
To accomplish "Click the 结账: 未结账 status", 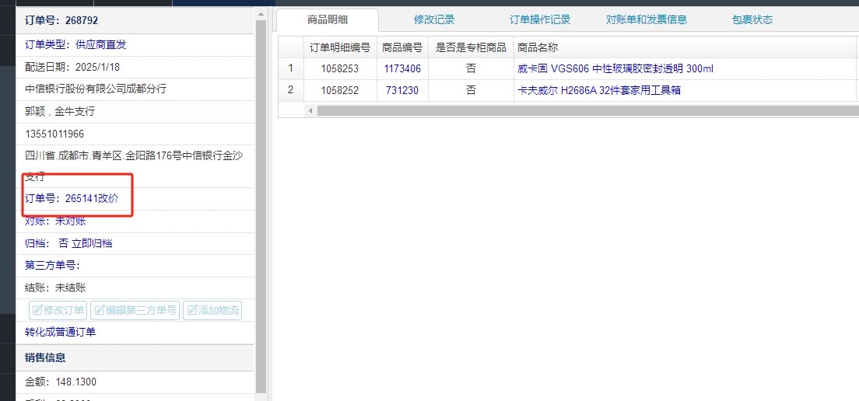I will [x=55, y=288].
